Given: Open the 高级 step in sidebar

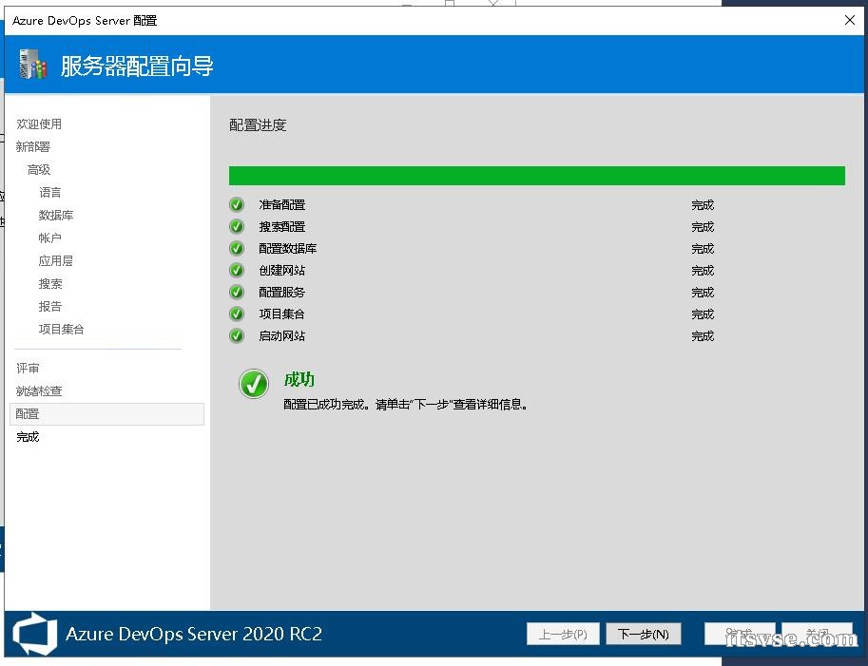Looking at the screenshot, I should click(x=39, y=169).
